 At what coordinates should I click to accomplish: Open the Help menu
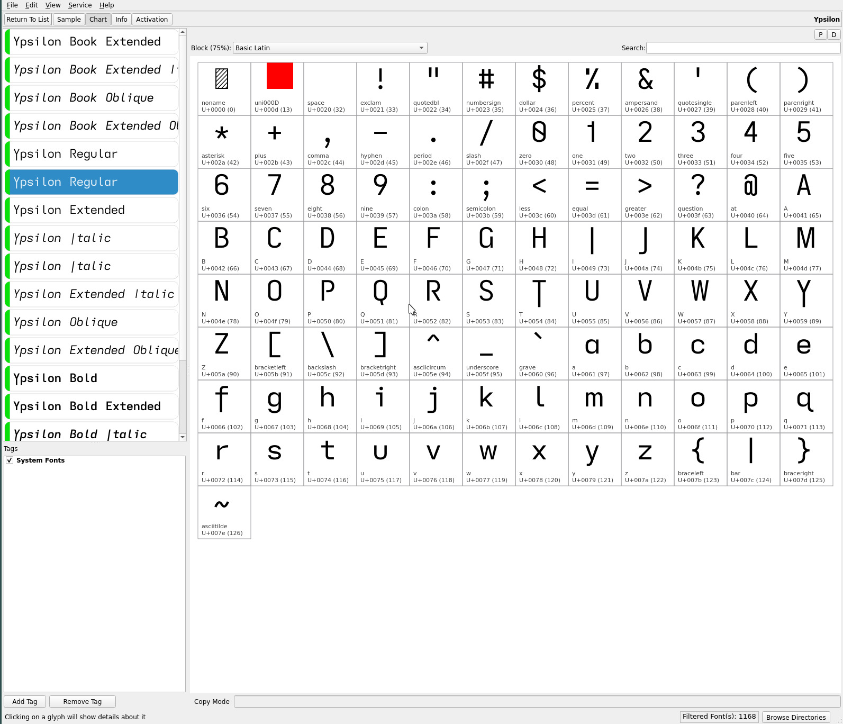[x=106, y=5]
